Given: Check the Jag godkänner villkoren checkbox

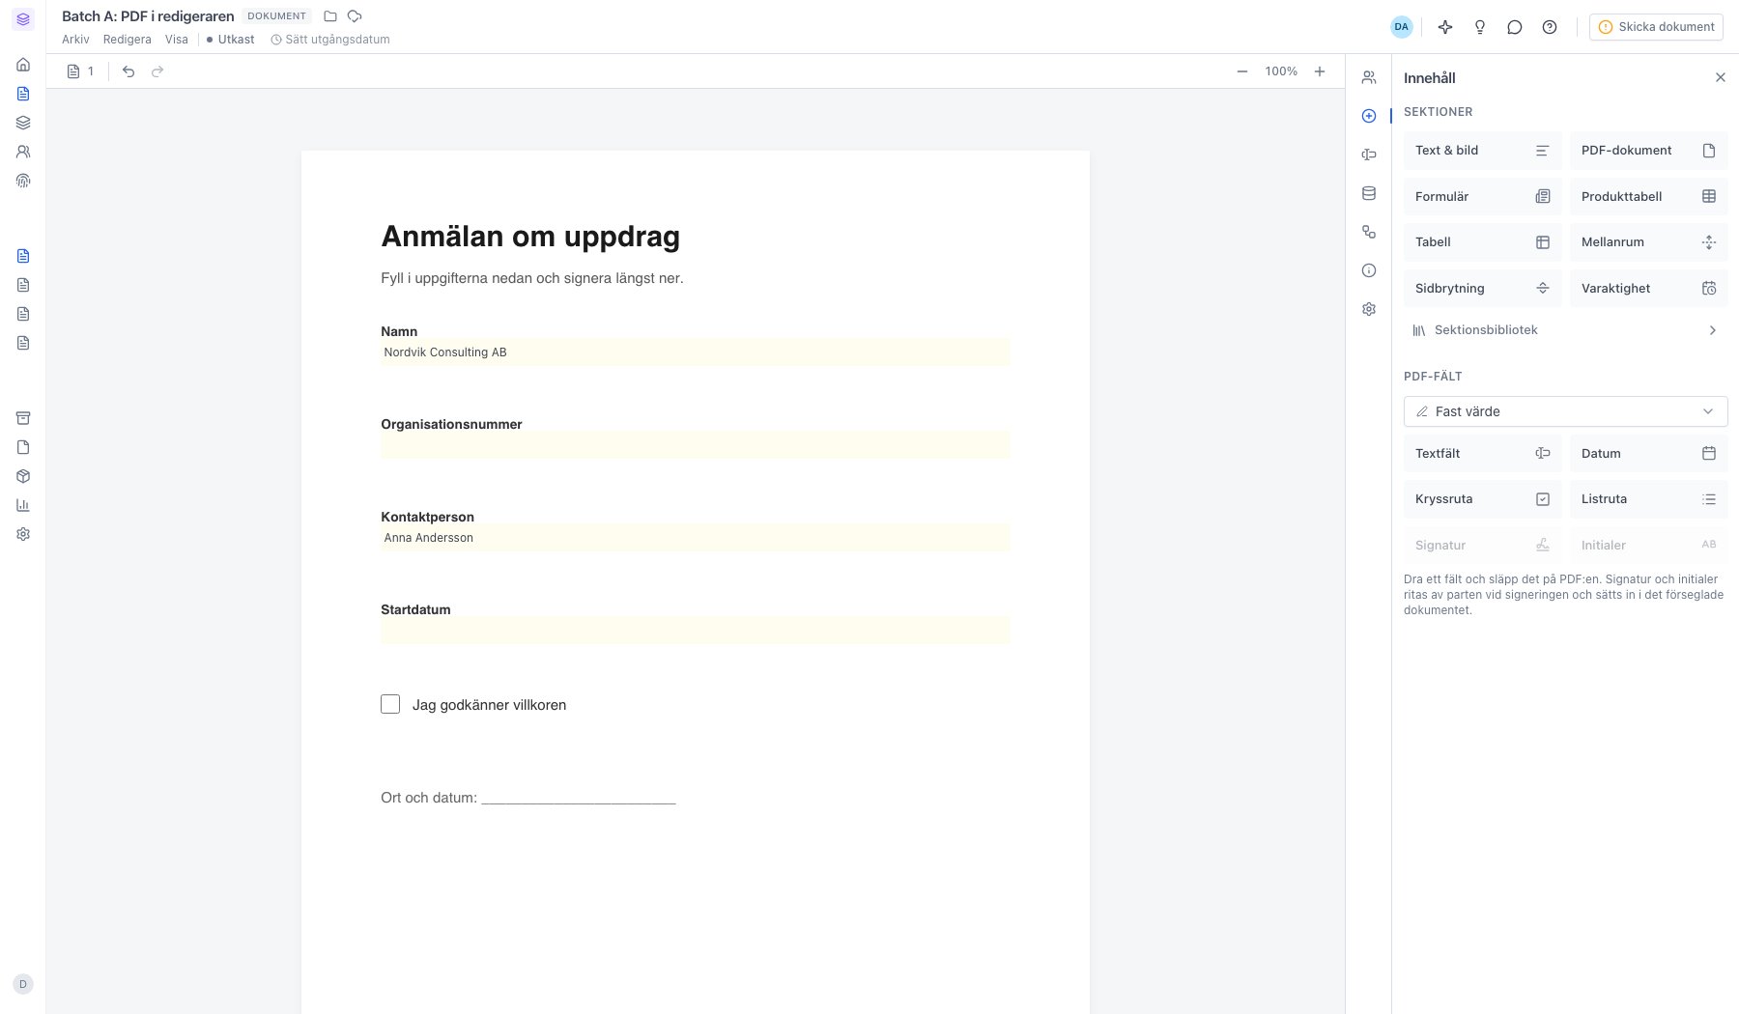Looking at the screenshot, I should click(x=390, y=704).
